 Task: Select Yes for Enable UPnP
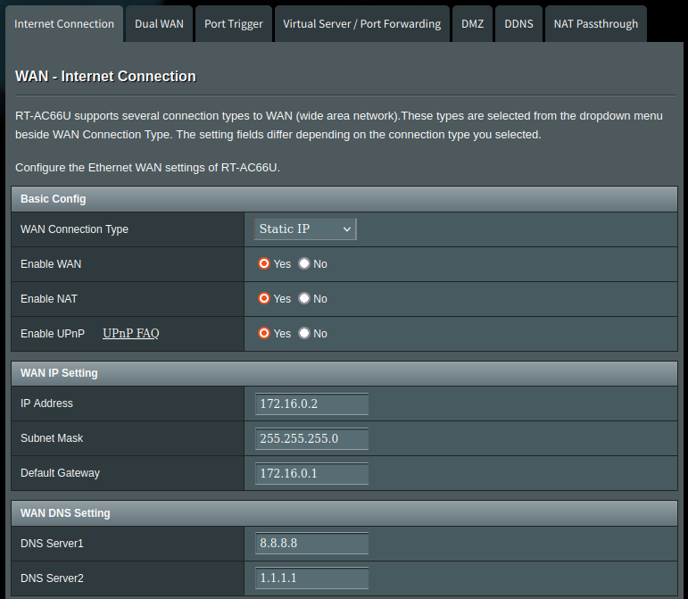point(264,334)
